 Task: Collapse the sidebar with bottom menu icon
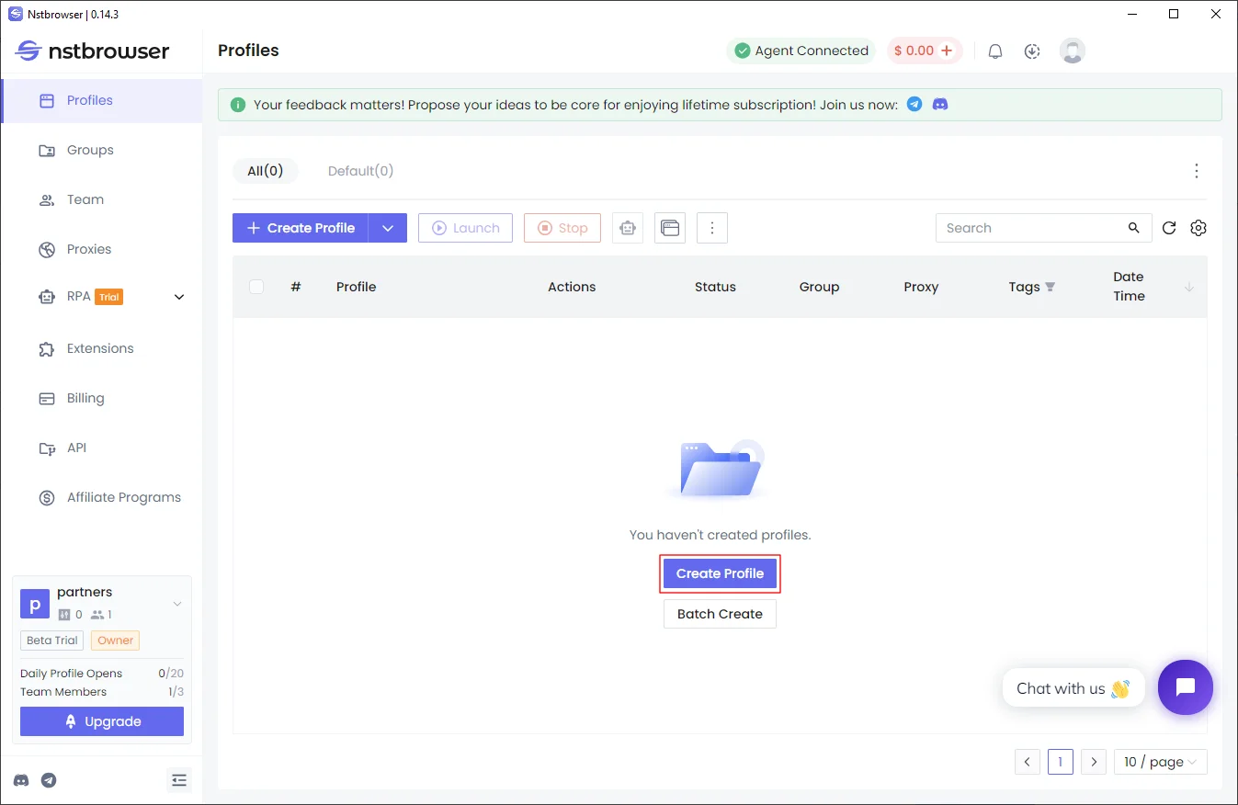tap(179, 780)
